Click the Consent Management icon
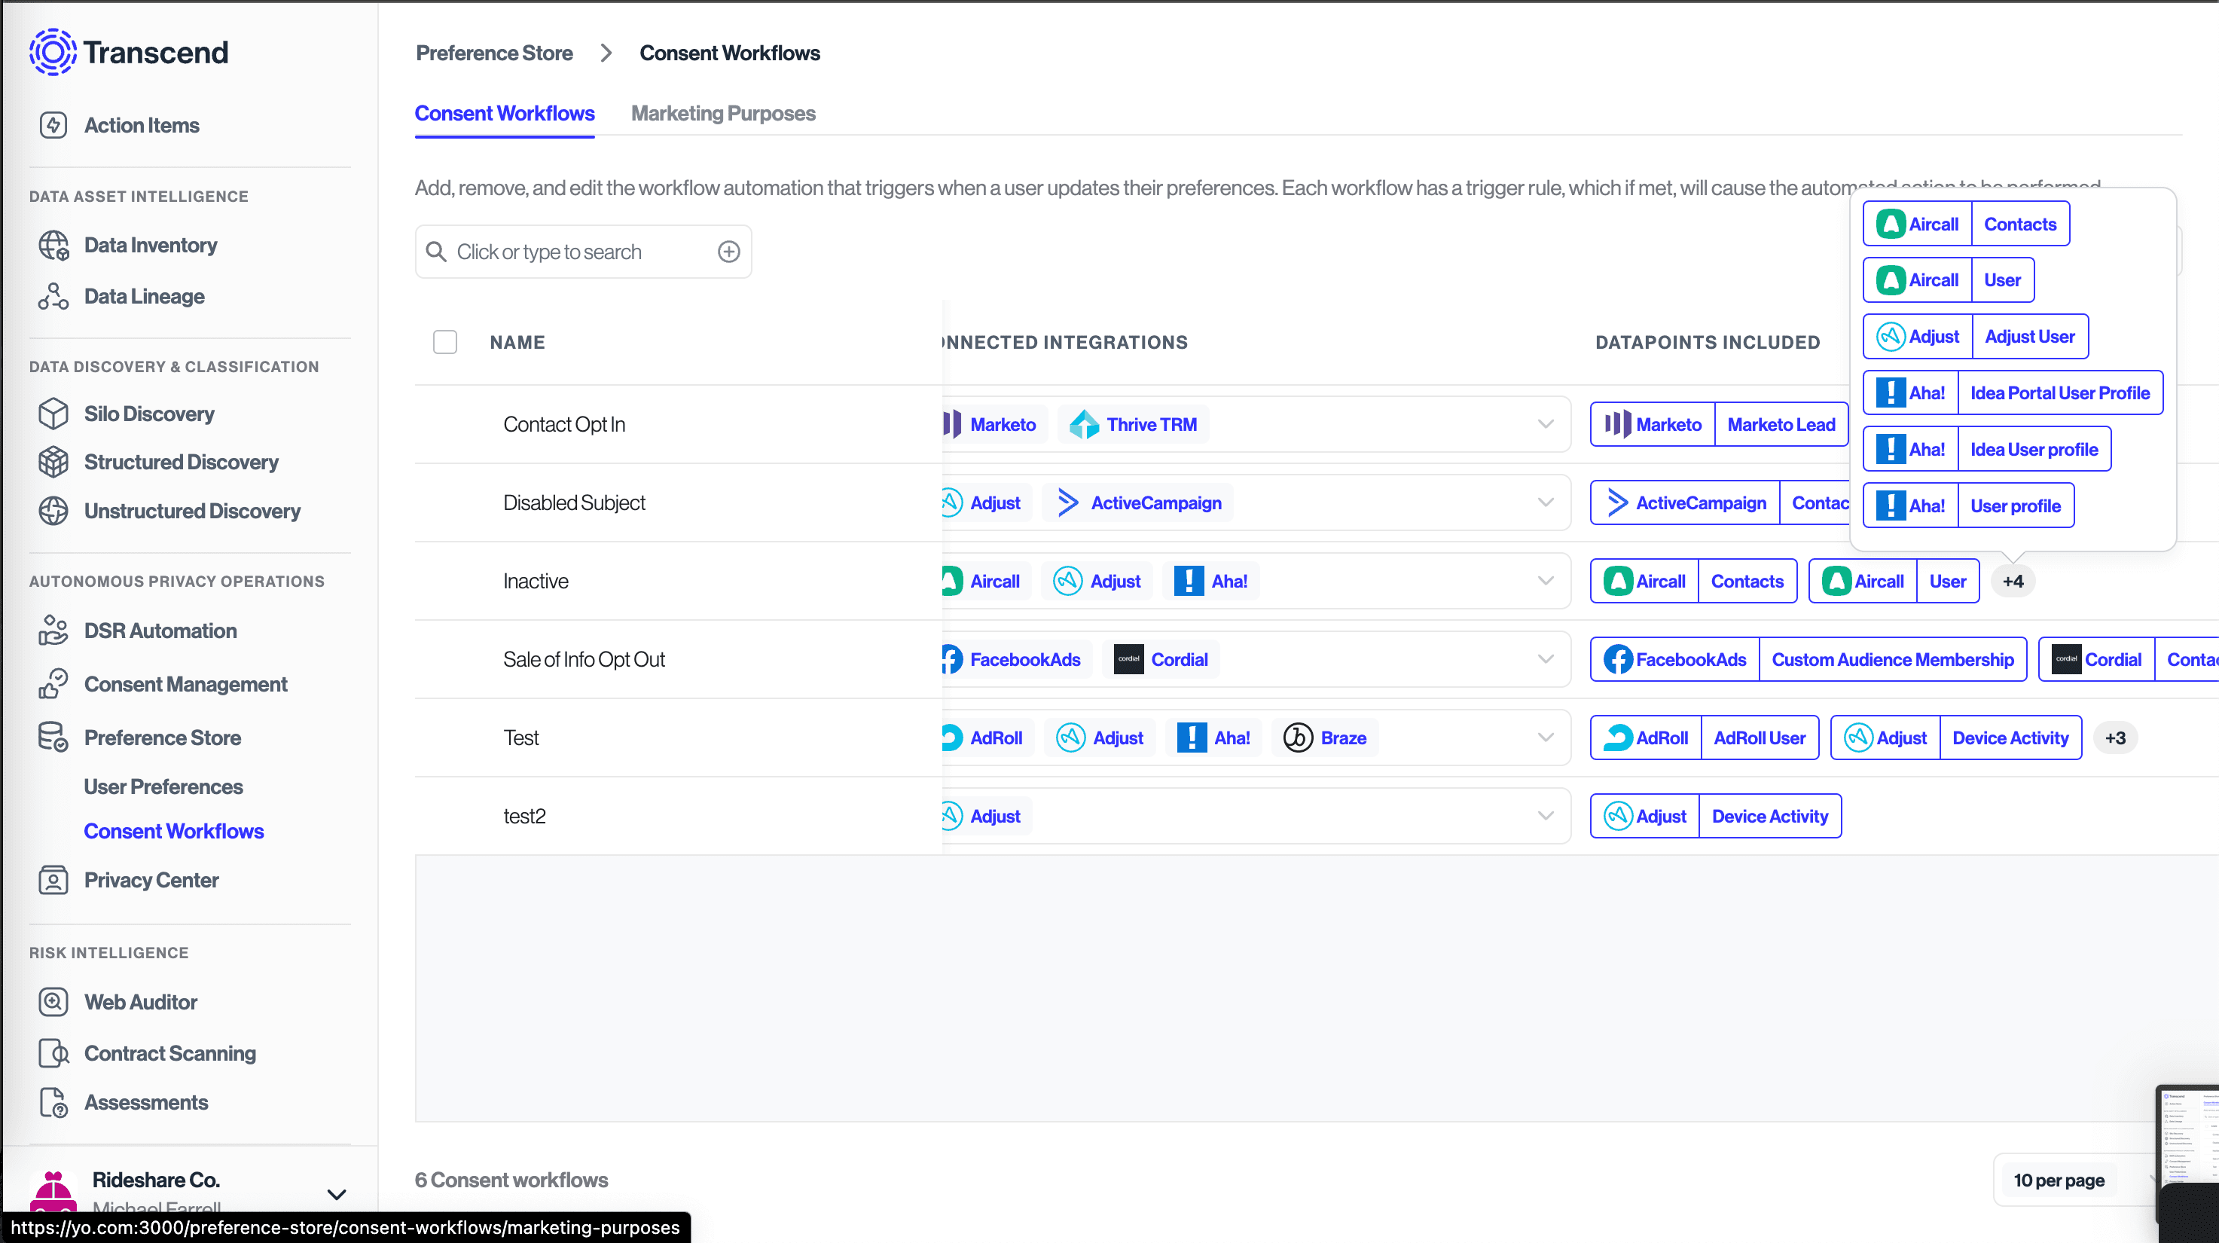The image size is (2219, 1243). (53, 683)
